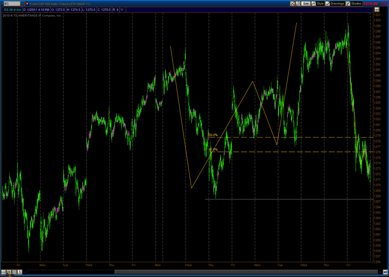Open the Drawings menu

(335, 3)
